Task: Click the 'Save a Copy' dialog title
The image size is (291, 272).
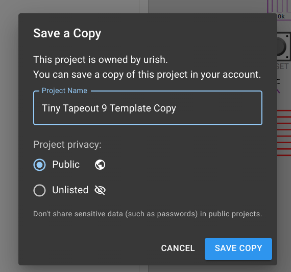Action: (x=67, y=34)
